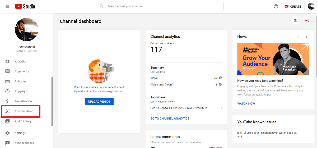317x148 pixels.
Task: Click the subscriber count 117
Action: (x=156, y=50)
